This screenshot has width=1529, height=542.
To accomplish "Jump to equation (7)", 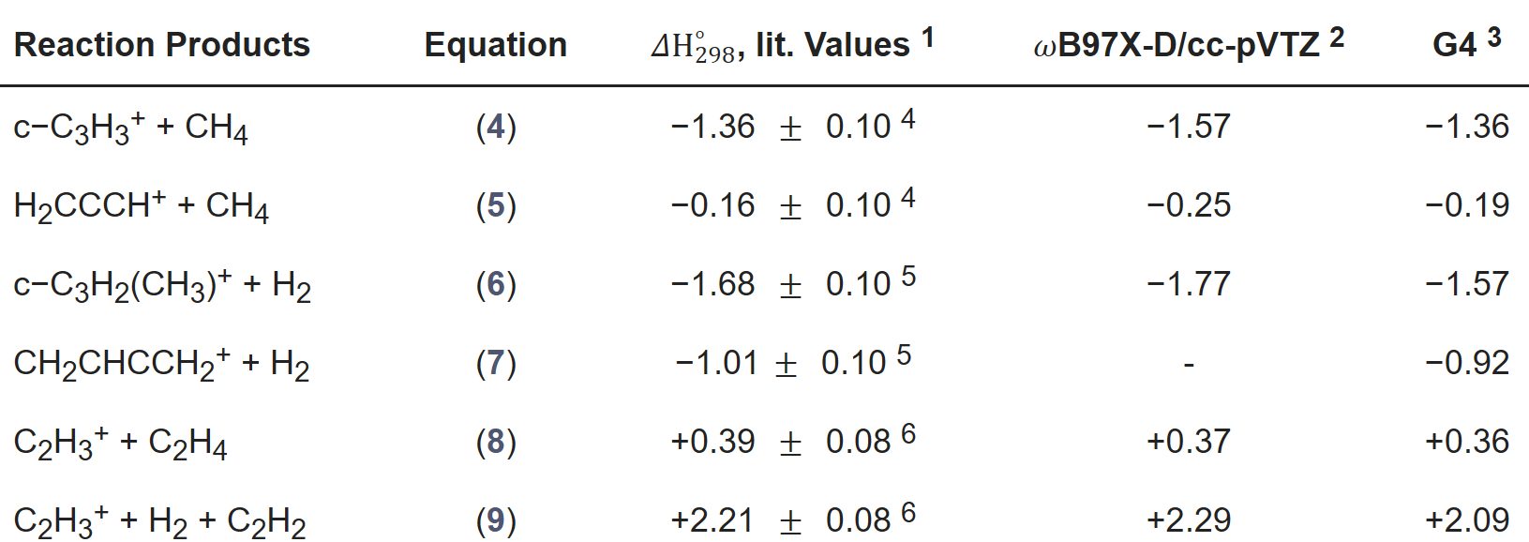I will pos(496,363).
